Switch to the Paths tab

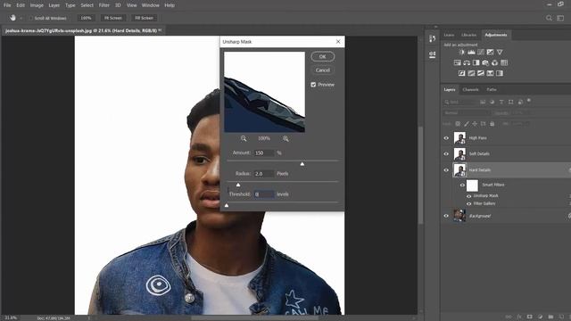[492, 89]
